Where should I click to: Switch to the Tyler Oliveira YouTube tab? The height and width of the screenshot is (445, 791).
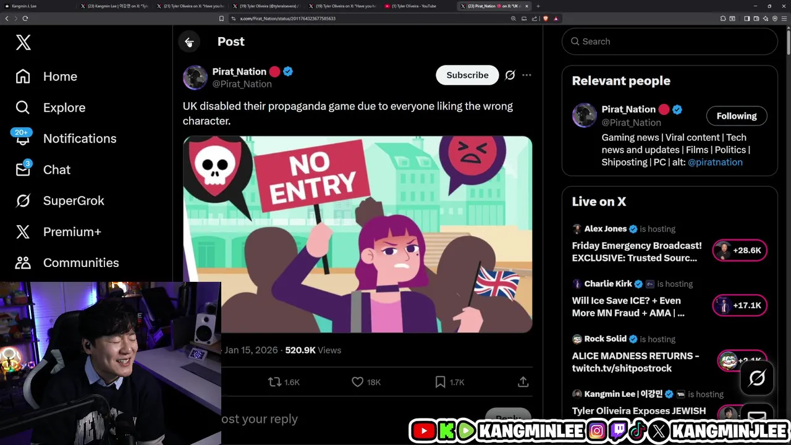click(x=420, y=6)
